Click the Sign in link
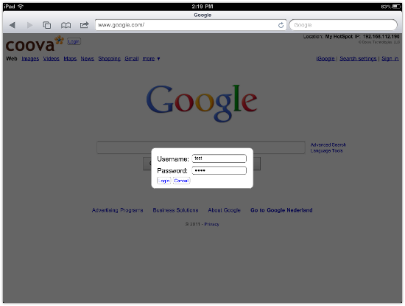 point(390,59)
